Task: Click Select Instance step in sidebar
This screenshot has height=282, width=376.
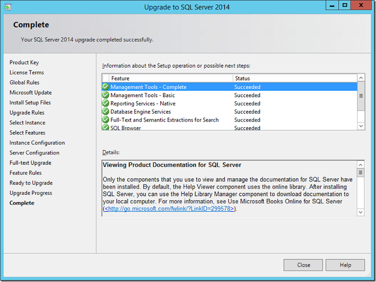Action: click(27, 122)
